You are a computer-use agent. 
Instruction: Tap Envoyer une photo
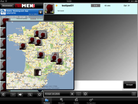coord(52,94)
